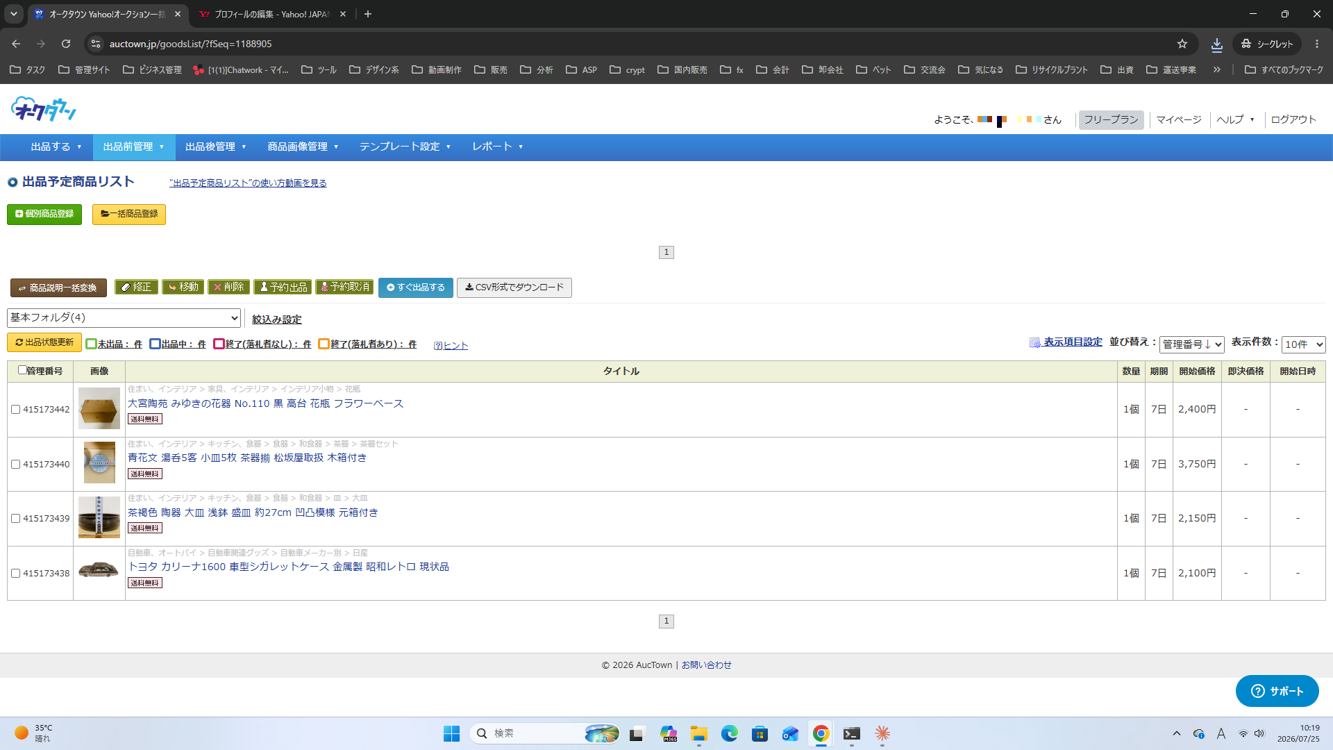1333x750 pixels.
Task: Toggle the 未出品 status filter
Action: (114, 344)
